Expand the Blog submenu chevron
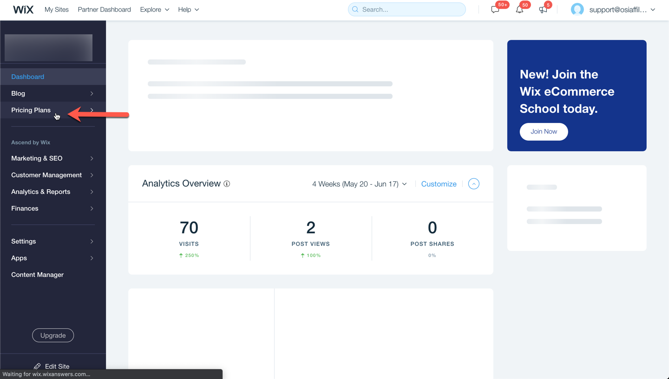The width and height of the screenshot is (669, 379). click(92, 93)
